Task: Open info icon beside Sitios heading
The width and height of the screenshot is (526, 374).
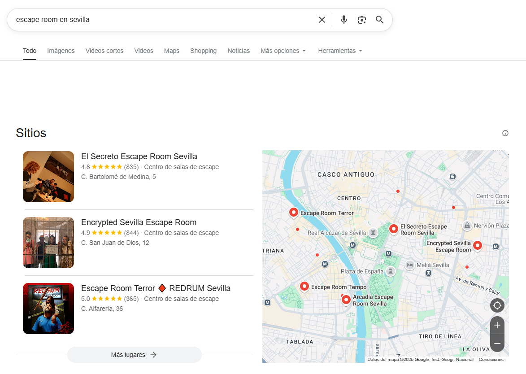Action: click(505, 133)
